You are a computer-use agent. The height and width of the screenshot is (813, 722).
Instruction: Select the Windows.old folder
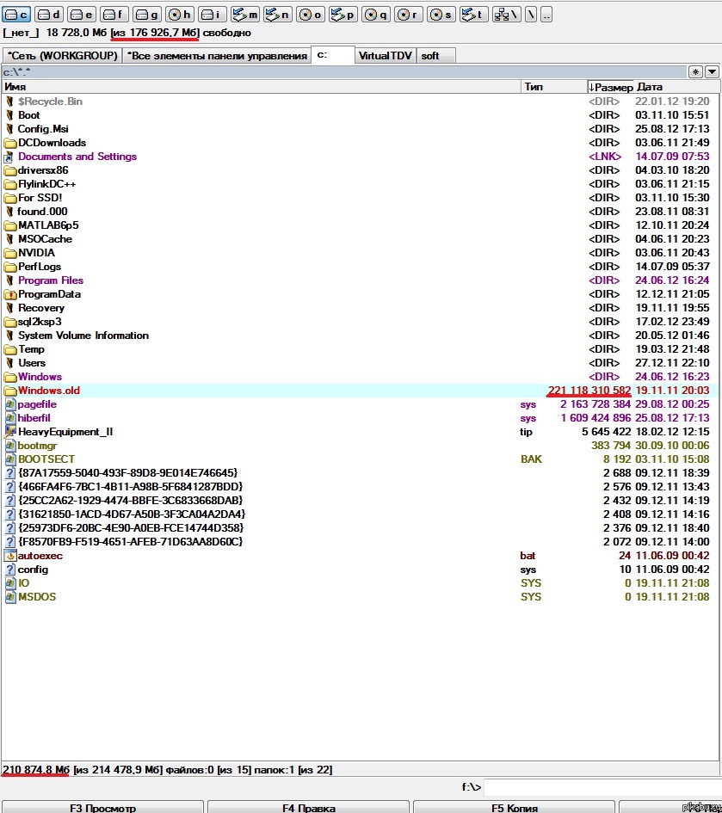[x=48, y=391]
